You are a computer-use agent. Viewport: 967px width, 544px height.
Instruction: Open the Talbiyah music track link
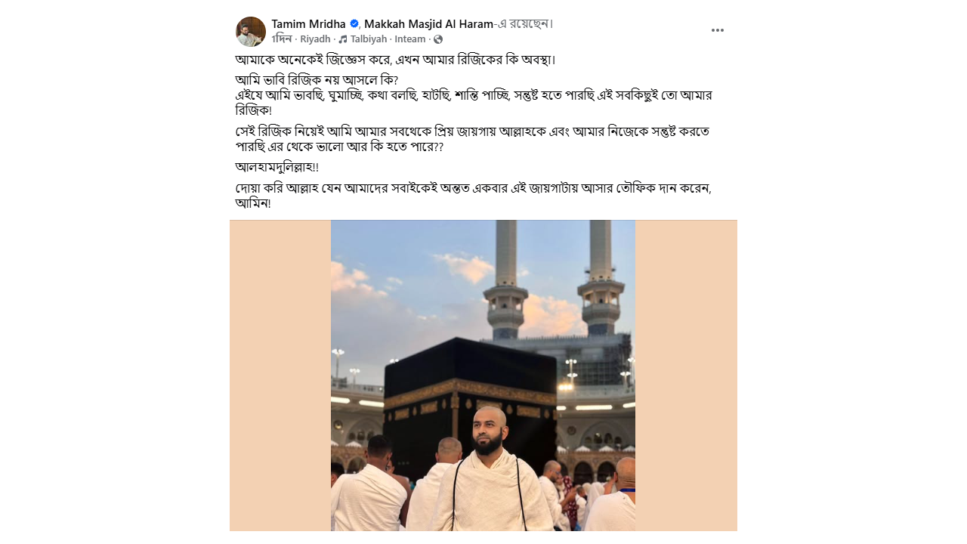click(x=369, y=39)
